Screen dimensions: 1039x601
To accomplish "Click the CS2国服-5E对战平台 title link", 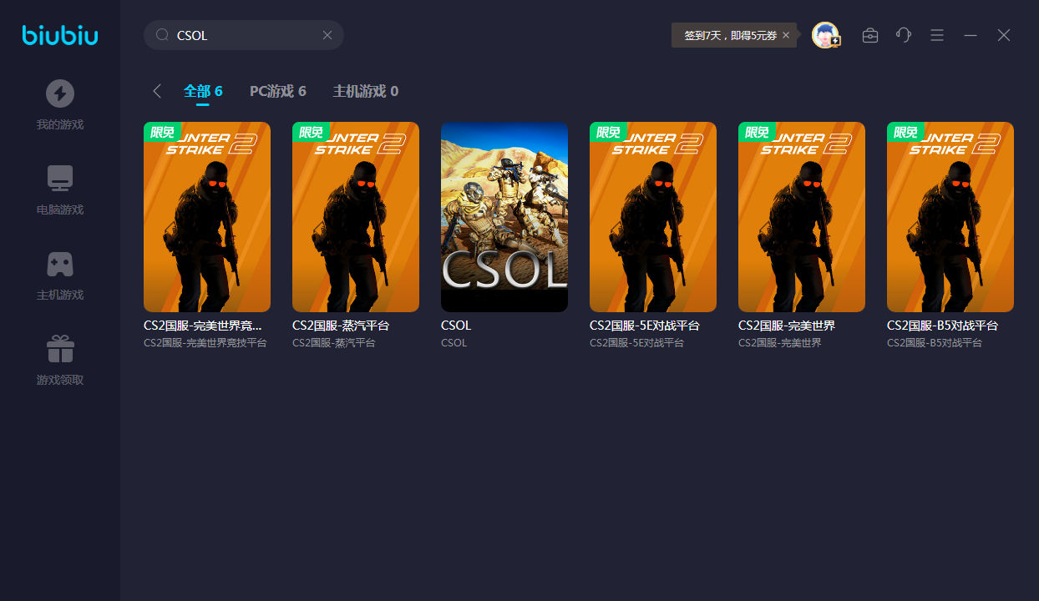I will pos(644,326).
